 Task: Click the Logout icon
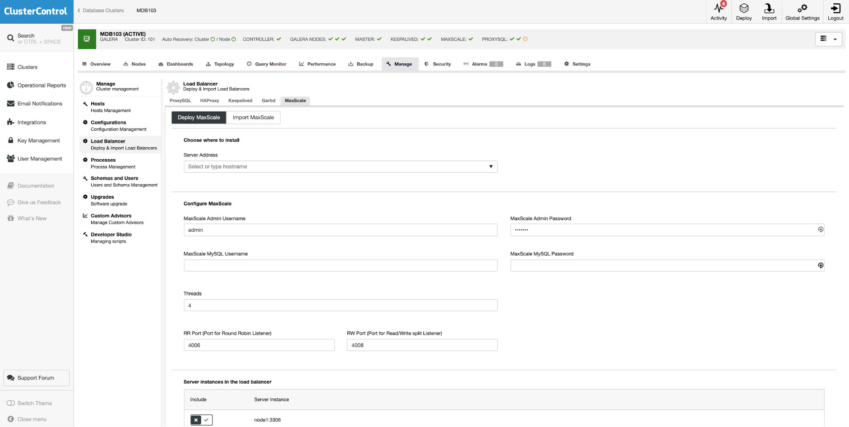click(835, 11)
